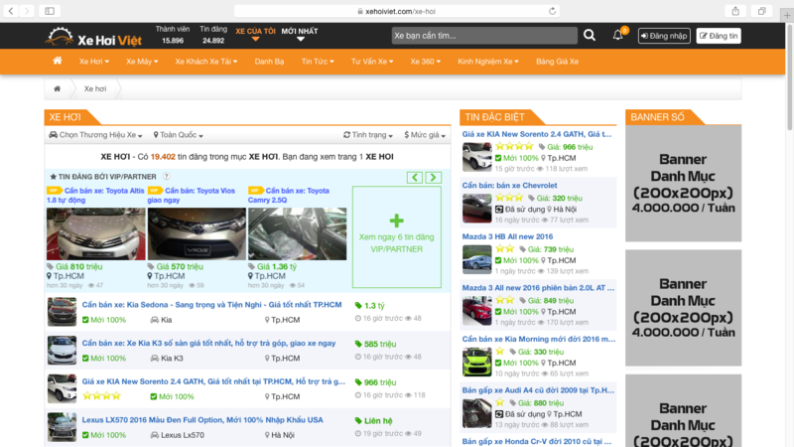Click the VIP carousel previous arrow
The height and width of the screenshot is (447, 794).
415,178
